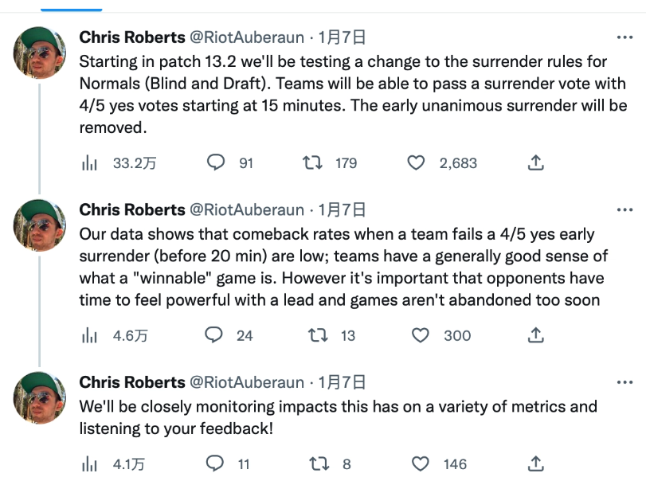Reply to the first tweet with 91 replies
The height and width of the screenshot is (485, 646).
pyautogui.click(x=216, y=162)
